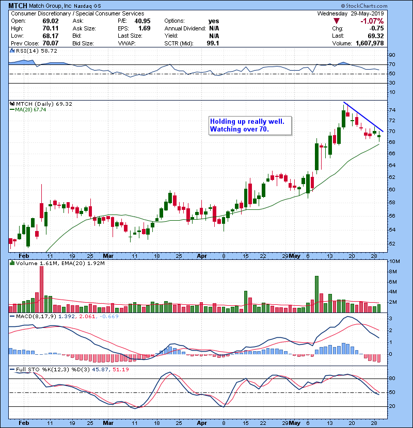Click the P/E value 40.95
The image size is (413, 428).
pyautogui.click(x=142, y=21)
